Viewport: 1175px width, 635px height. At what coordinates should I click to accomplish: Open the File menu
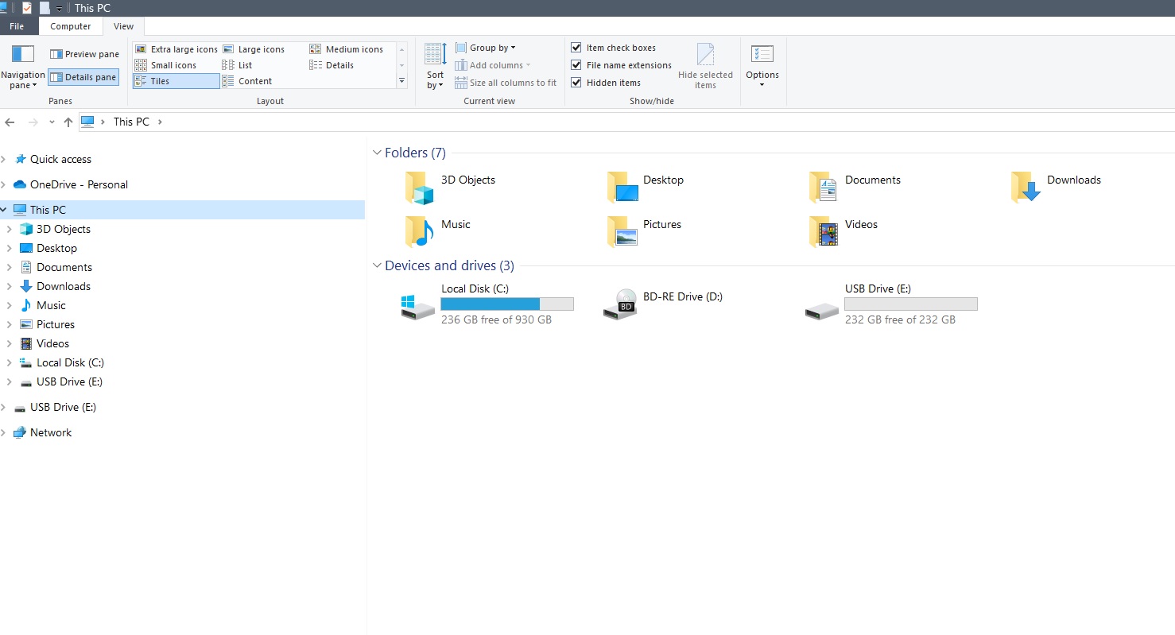(x=17, y=25)
